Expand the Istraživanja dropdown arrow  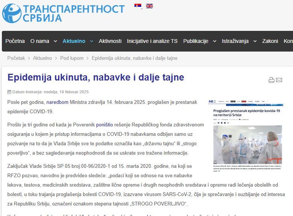(255, 41)
